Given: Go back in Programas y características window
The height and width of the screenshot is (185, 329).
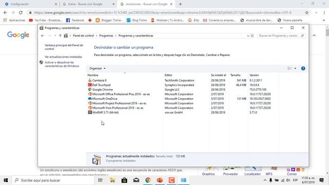Looking at the screenshot, I should tap(43, 35).
